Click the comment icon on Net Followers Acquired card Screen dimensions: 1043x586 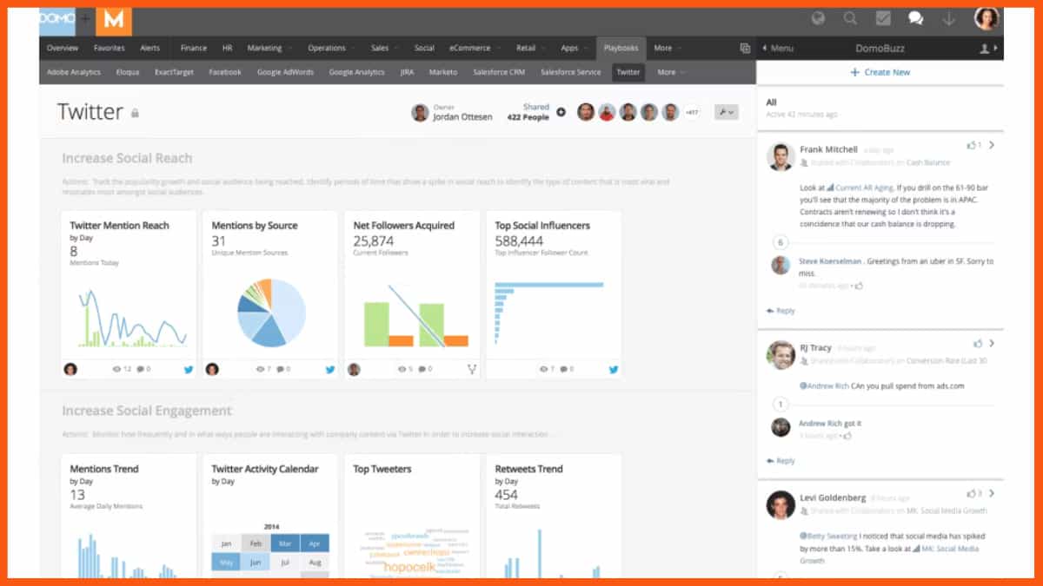coord(422,369)
